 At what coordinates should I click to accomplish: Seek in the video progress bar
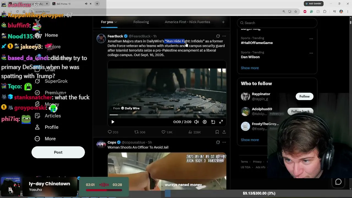[x=167, y=115]
